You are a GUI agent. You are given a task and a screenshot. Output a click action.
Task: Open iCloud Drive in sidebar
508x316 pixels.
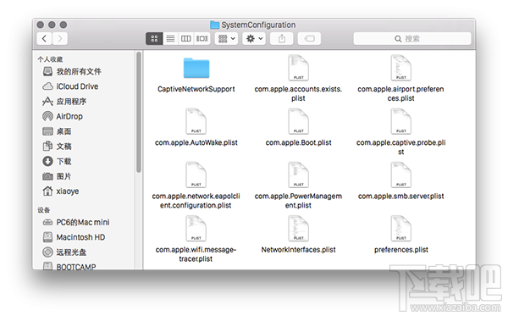[70, 86]
